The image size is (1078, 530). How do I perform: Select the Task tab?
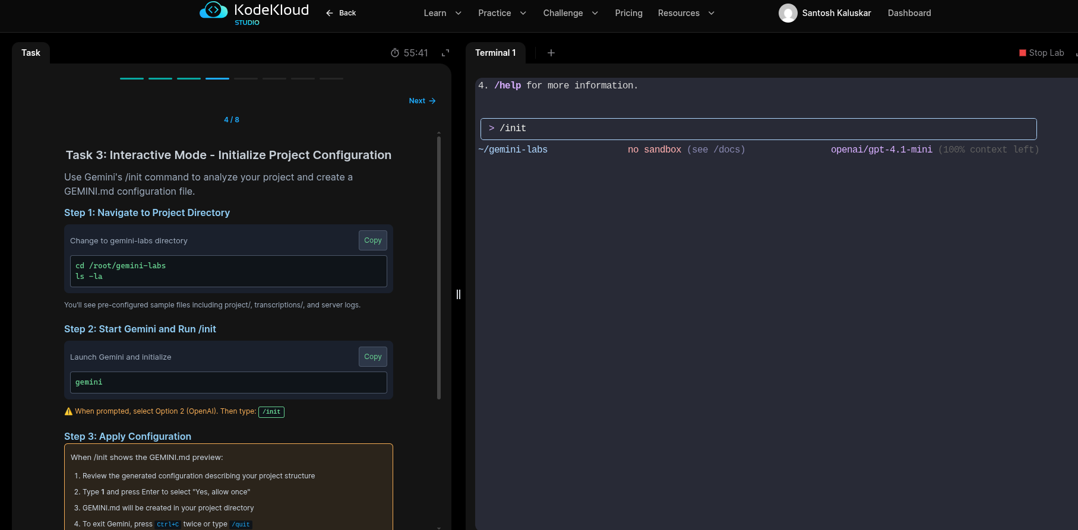click(31, 53)
